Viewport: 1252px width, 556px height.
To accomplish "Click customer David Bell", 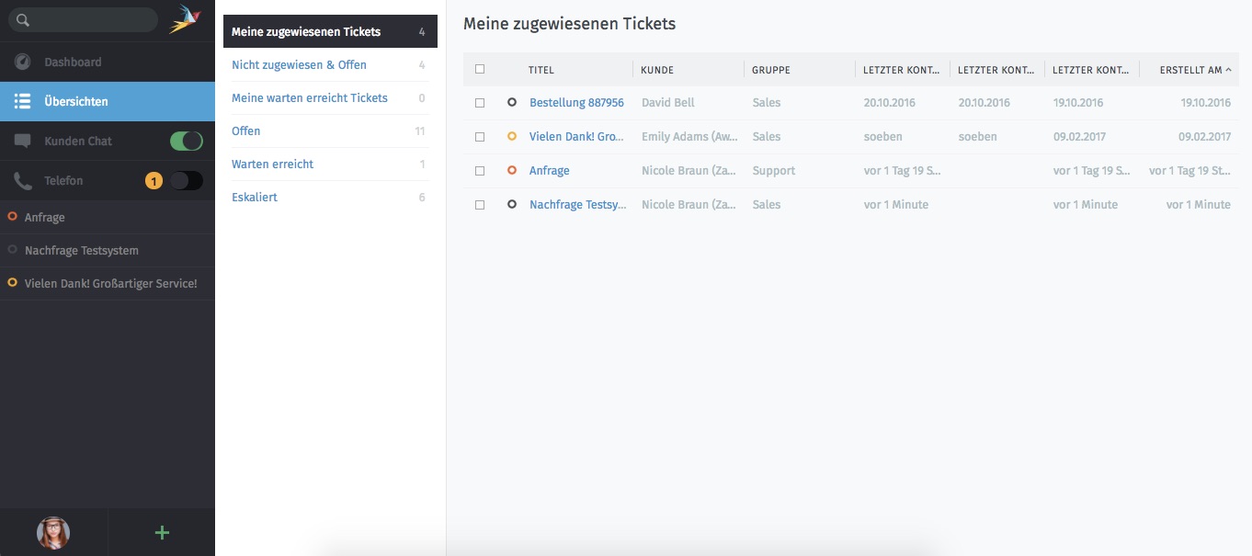I will (x=668, y=103).
